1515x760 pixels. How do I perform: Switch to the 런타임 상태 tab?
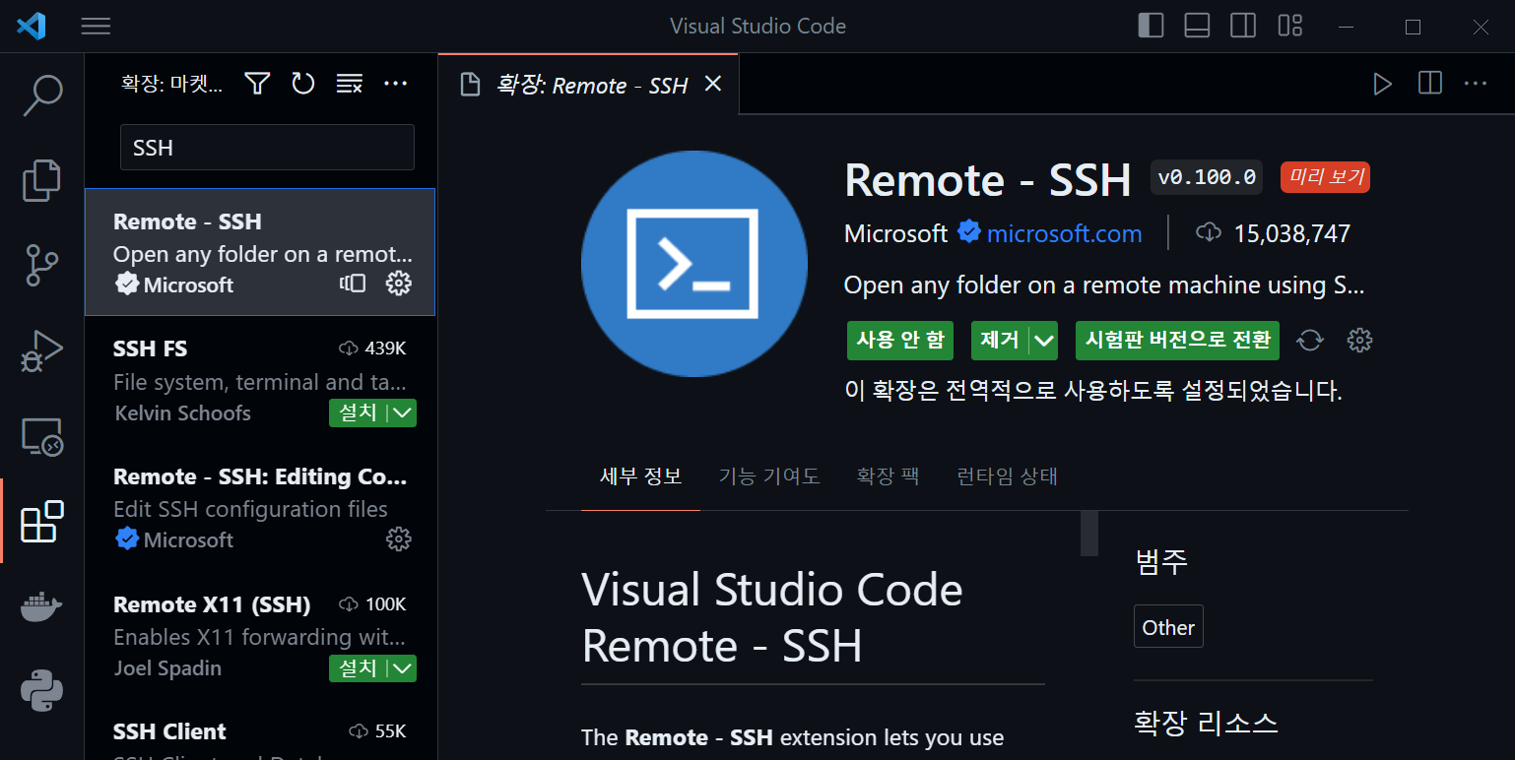tap(1008, 476)
